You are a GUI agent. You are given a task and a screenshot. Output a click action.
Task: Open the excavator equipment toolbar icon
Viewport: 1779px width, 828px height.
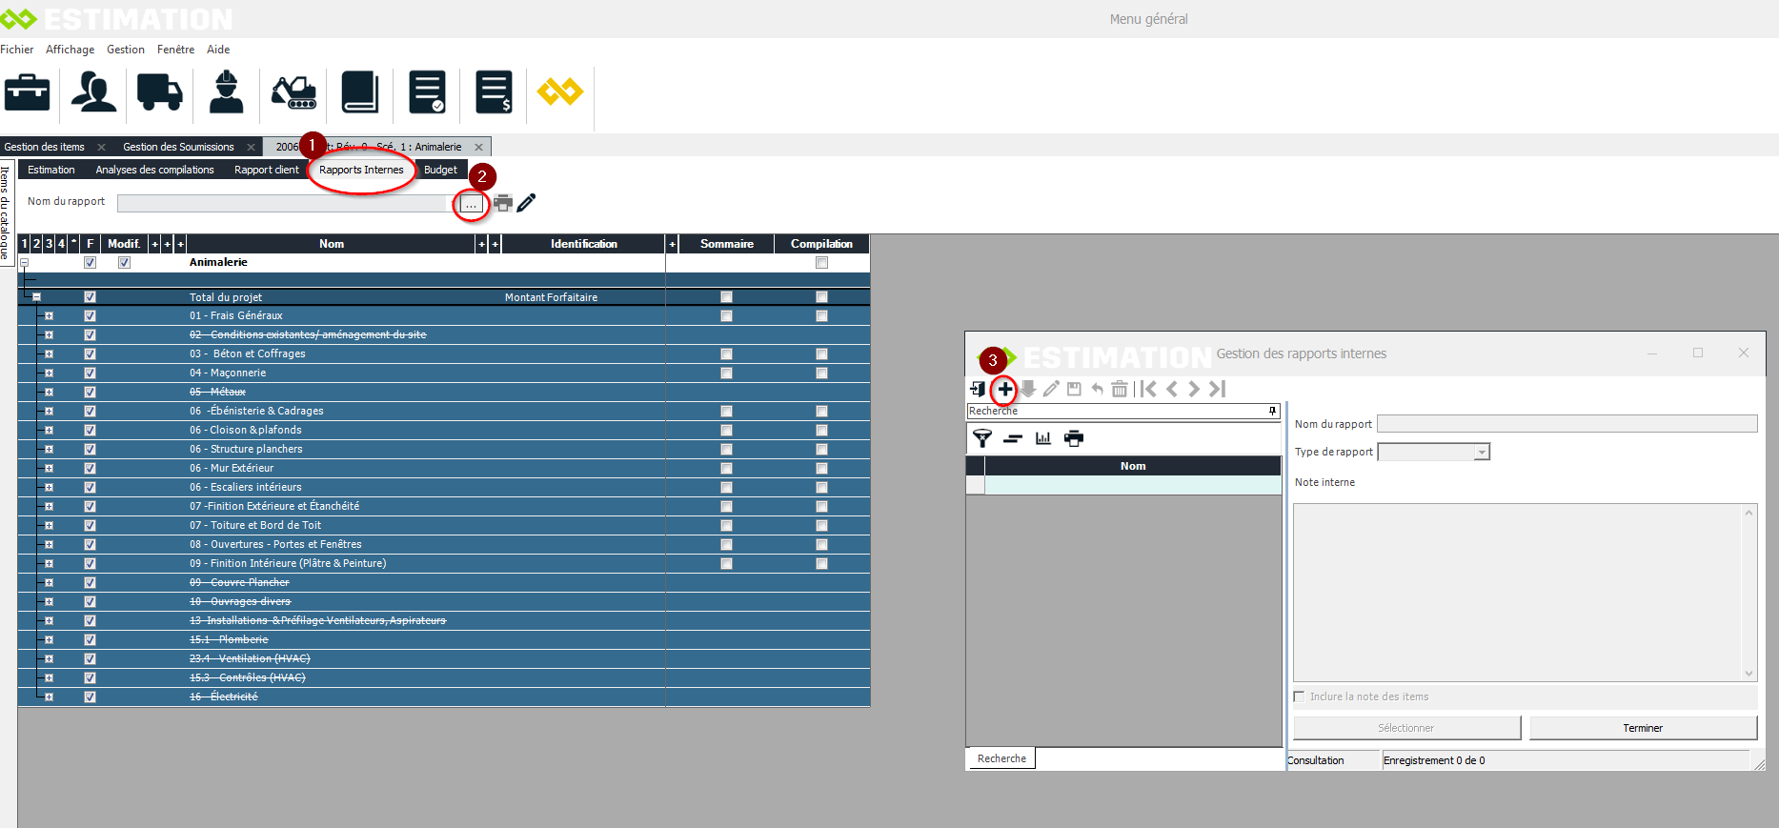(293, 92)
